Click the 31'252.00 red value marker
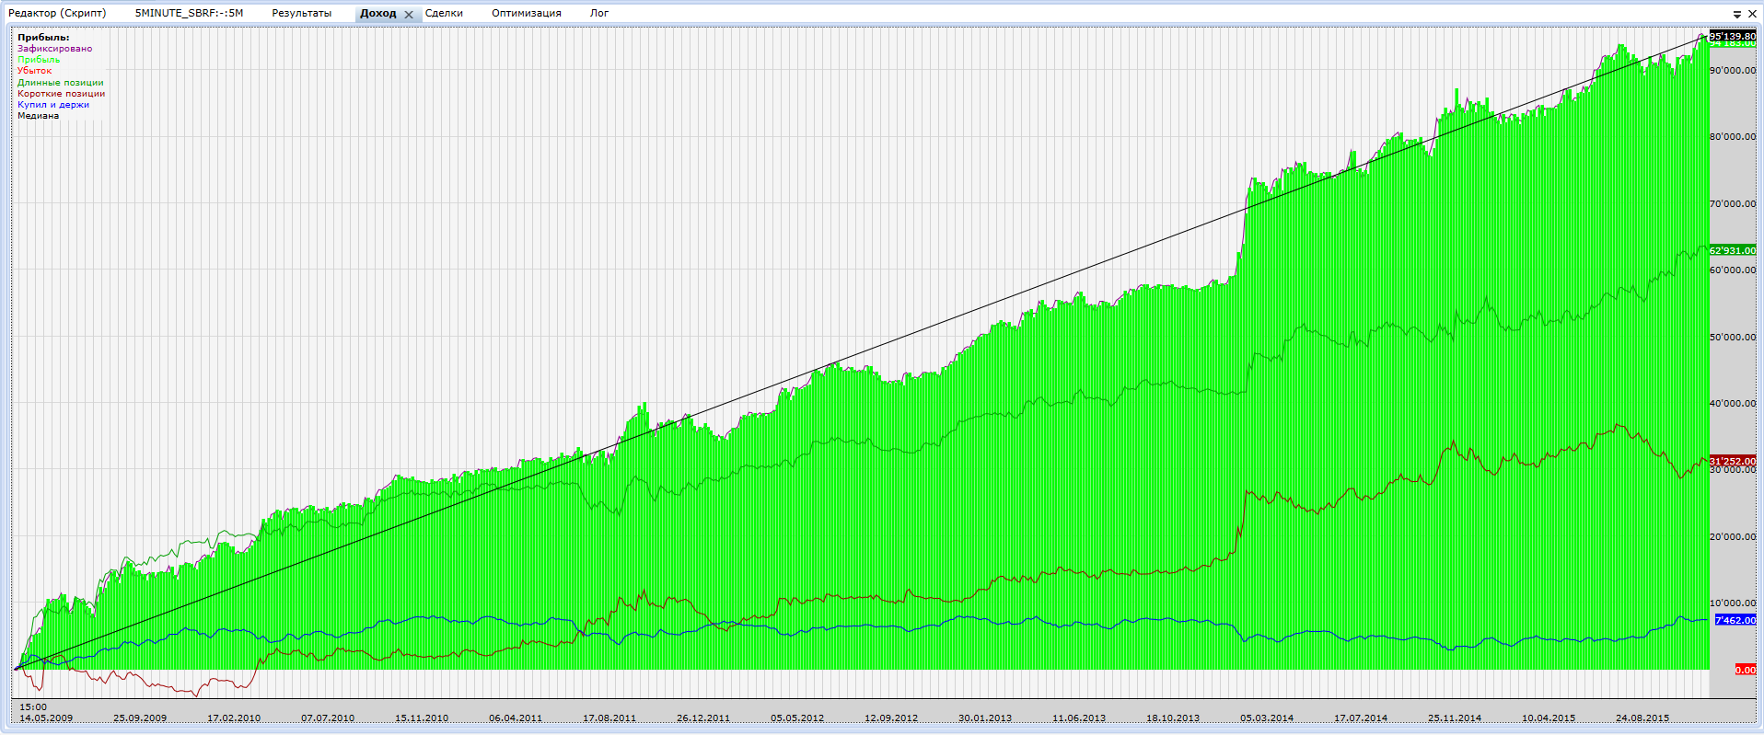The height and width of the screenshot is (735, 1764). coord(1733,461)
